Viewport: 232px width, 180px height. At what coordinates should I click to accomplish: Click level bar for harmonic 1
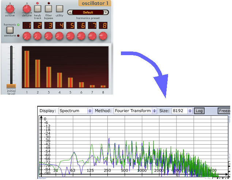click(27, 69)
